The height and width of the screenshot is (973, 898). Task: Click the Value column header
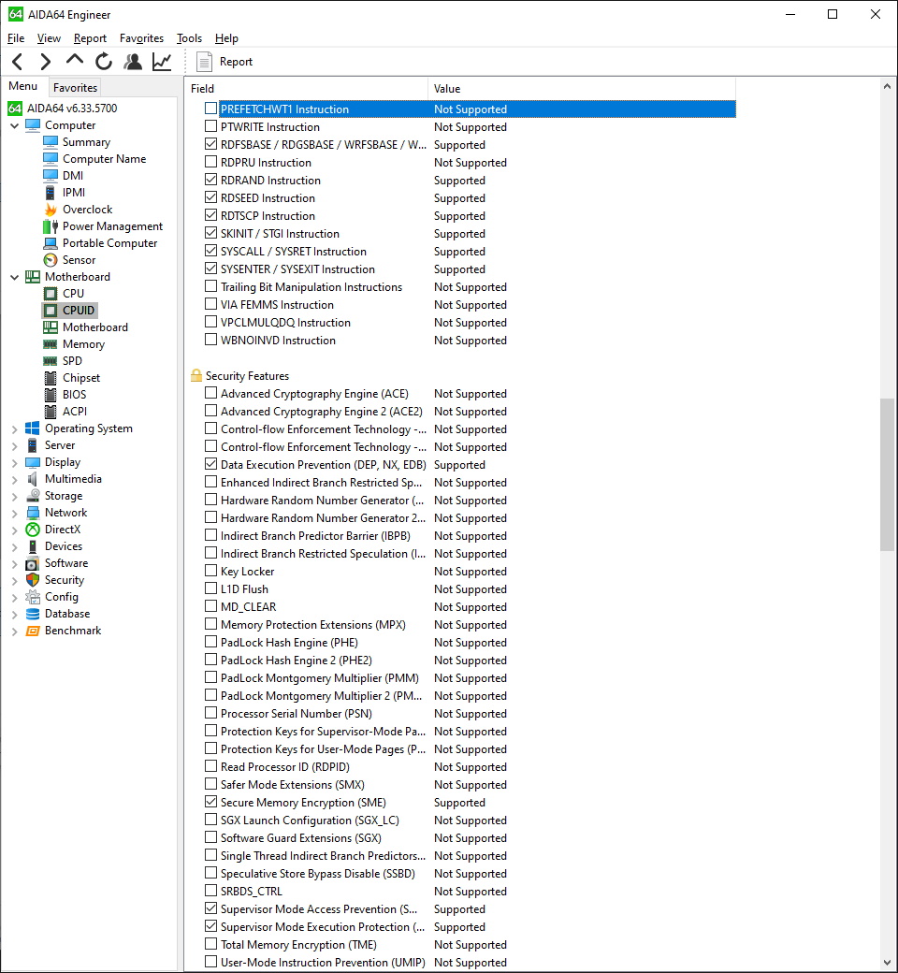tap(582, 89)
